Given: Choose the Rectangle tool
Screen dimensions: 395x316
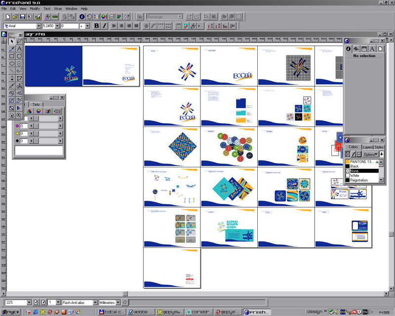Looking at the screenshot, I should tap(12, 56).
